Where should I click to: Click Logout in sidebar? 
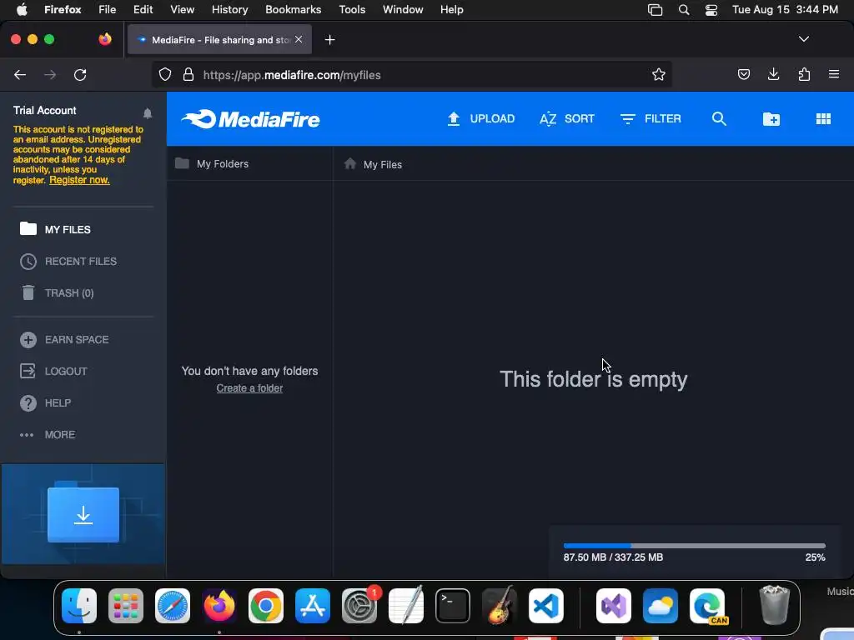[x=53, y=371]
